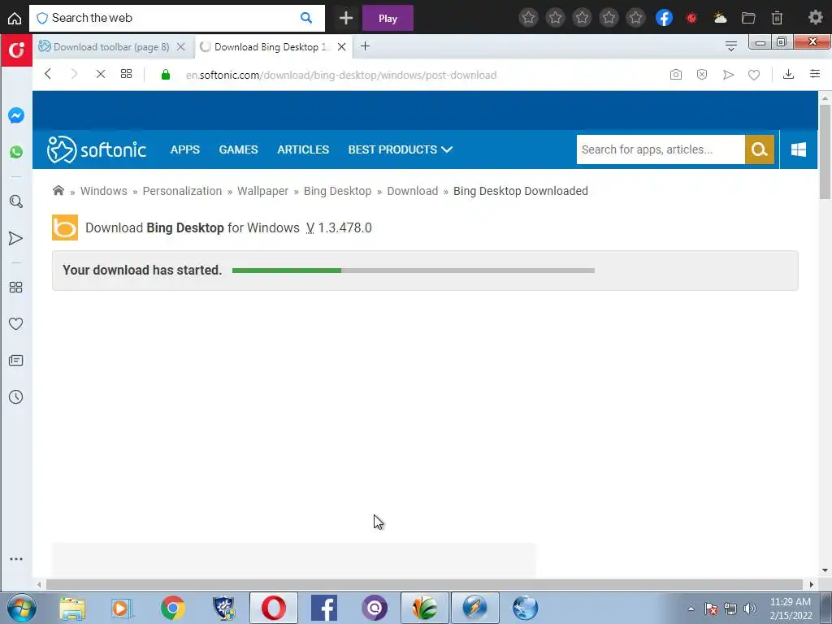
Task: Open WhatsApp in the Opera sidebar
Action: click(x=16, y=152)
